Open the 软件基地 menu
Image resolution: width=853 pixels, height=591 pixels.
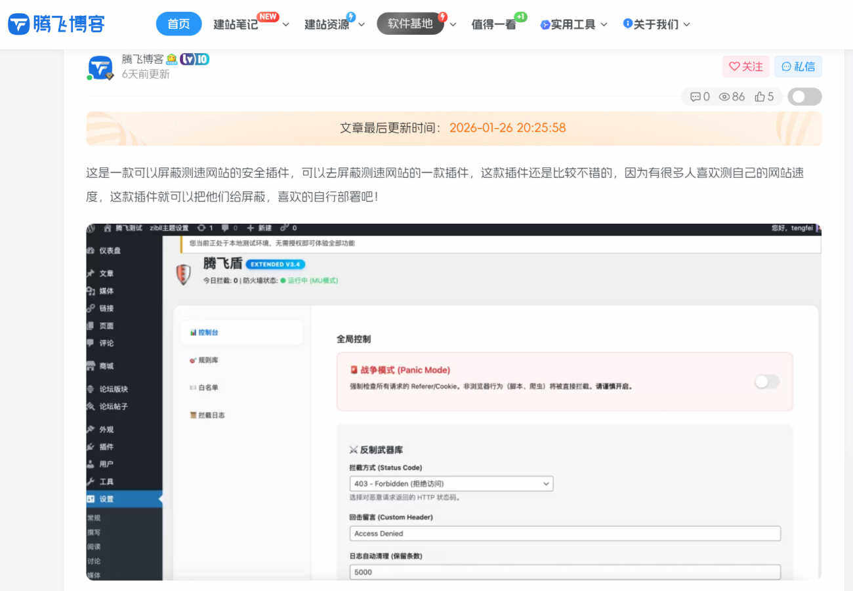(x=416, y=24)
